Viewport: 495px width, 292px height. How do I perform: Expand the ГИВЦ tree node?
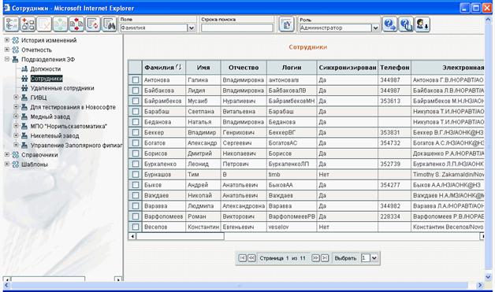click(16, 97)
